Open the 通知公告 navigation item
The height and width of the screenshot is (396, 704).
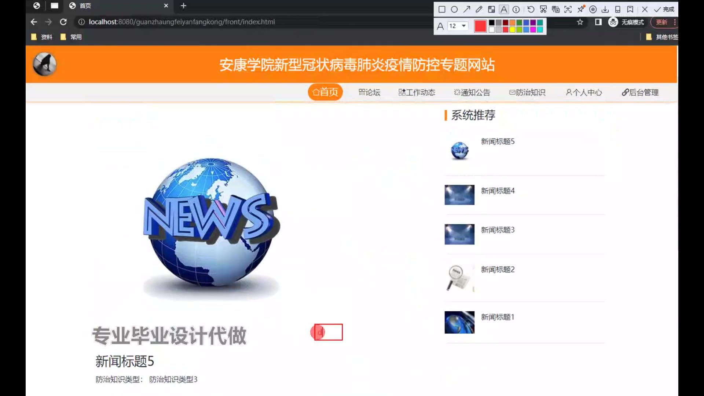tap(472, 92)
